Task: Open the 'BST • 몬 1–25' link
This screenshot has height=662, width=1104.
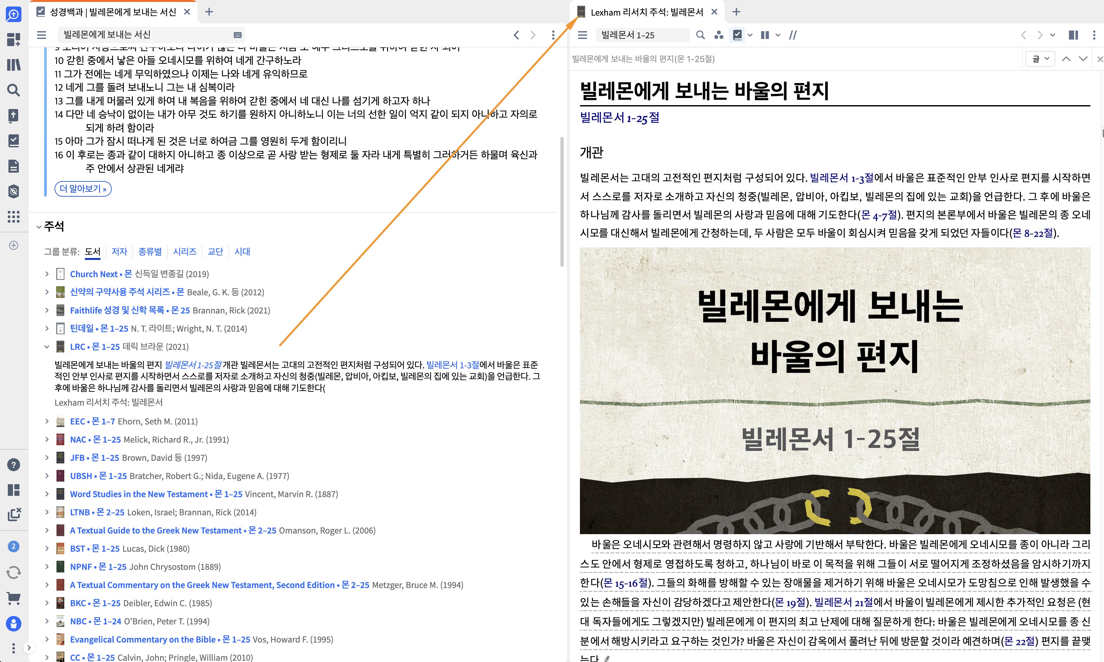Action: pyautogui.click(x=94, y=549)
